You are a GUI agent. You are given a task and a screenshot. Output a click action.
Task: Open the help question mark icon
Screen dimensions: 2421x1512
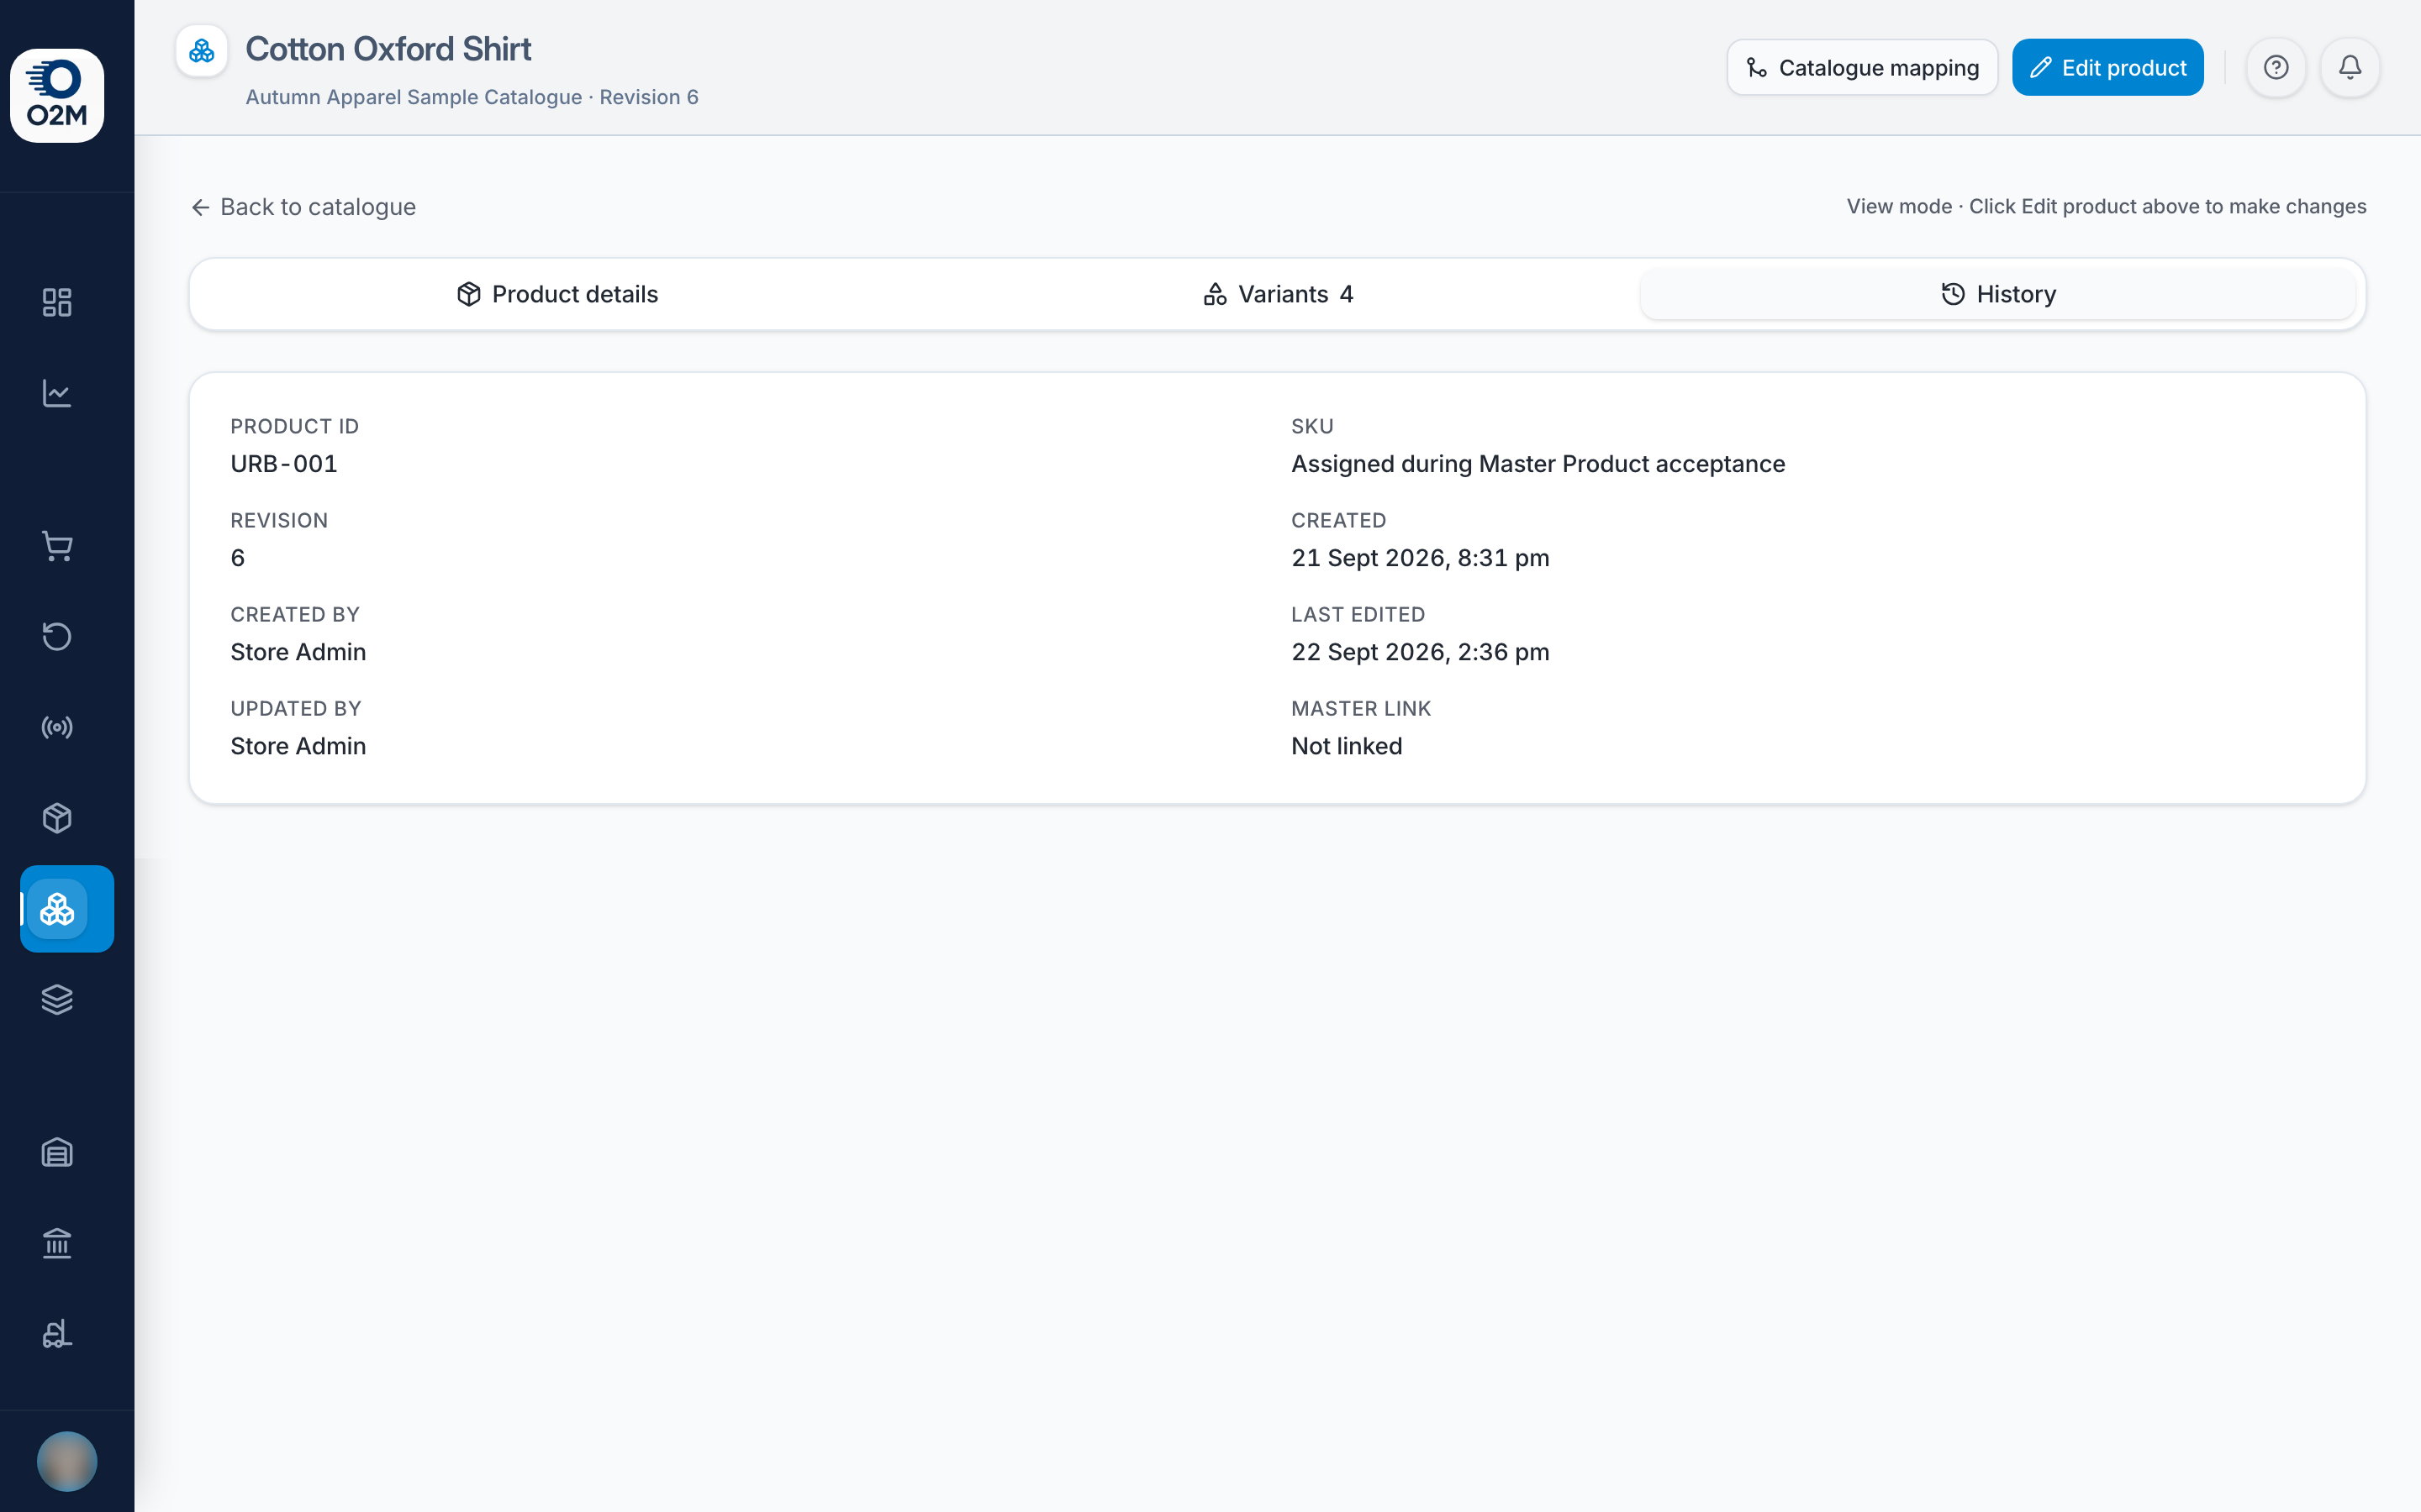pos(2276,67)
